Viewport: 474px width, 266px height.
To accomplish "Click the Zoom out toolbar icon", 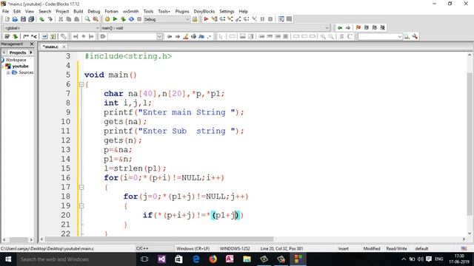I will (331, 36).
